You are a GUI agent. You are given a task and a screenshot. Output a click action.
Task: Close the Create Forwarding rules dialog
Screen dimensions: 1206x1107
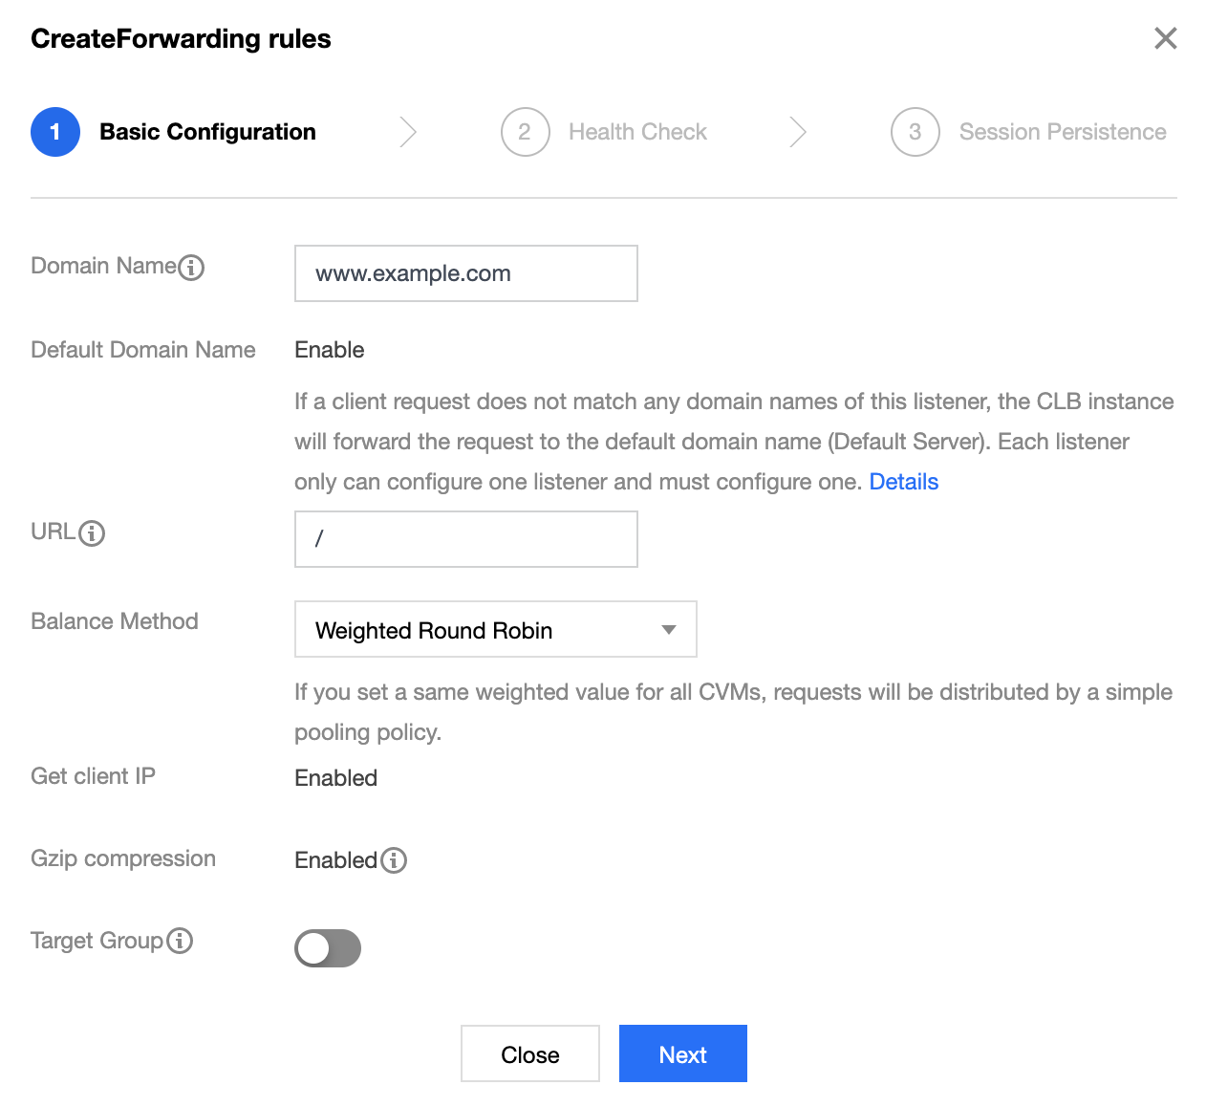pyautogui.click(x=1165, y=38)
